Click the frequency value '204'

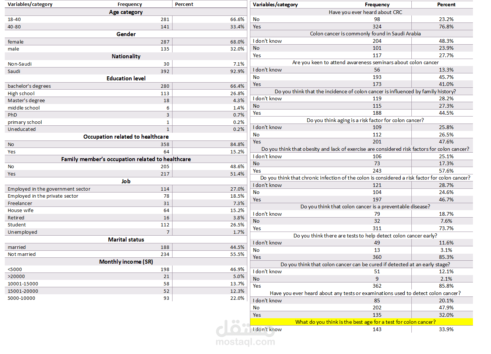[x=377, y=41]
